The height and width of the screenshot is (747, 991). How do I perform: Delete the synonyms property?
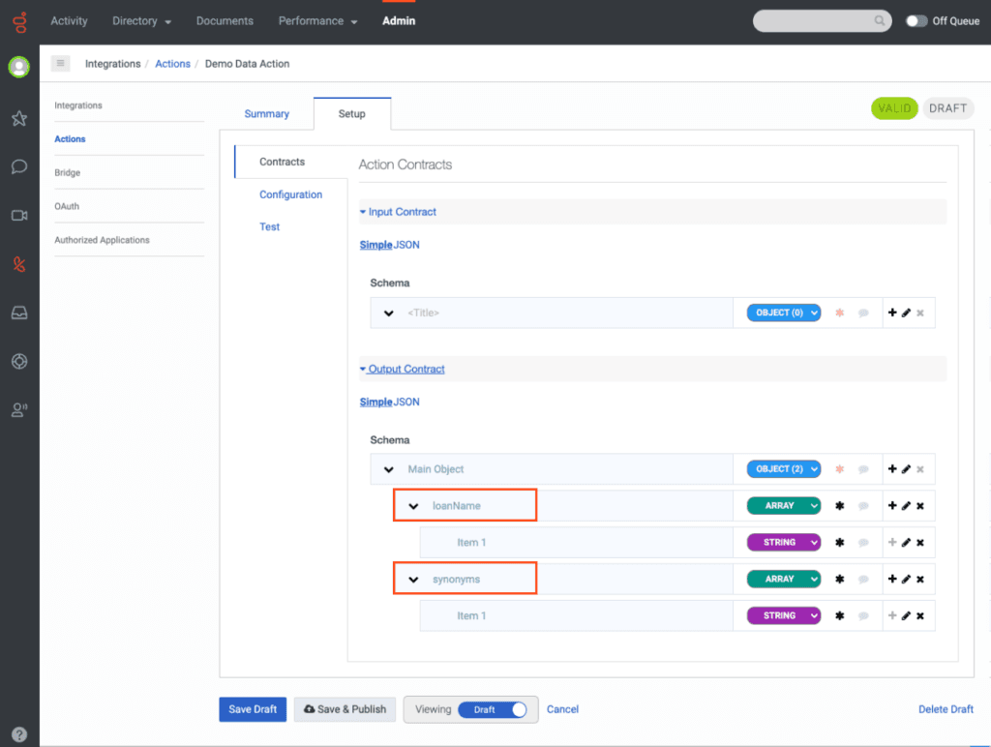919,579
